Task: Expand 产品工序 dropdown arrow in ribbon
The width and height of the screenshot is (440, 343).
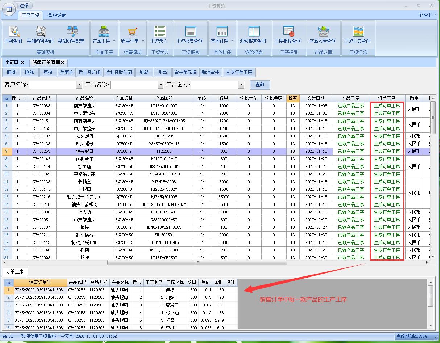Action: click(x=114, y=41)
